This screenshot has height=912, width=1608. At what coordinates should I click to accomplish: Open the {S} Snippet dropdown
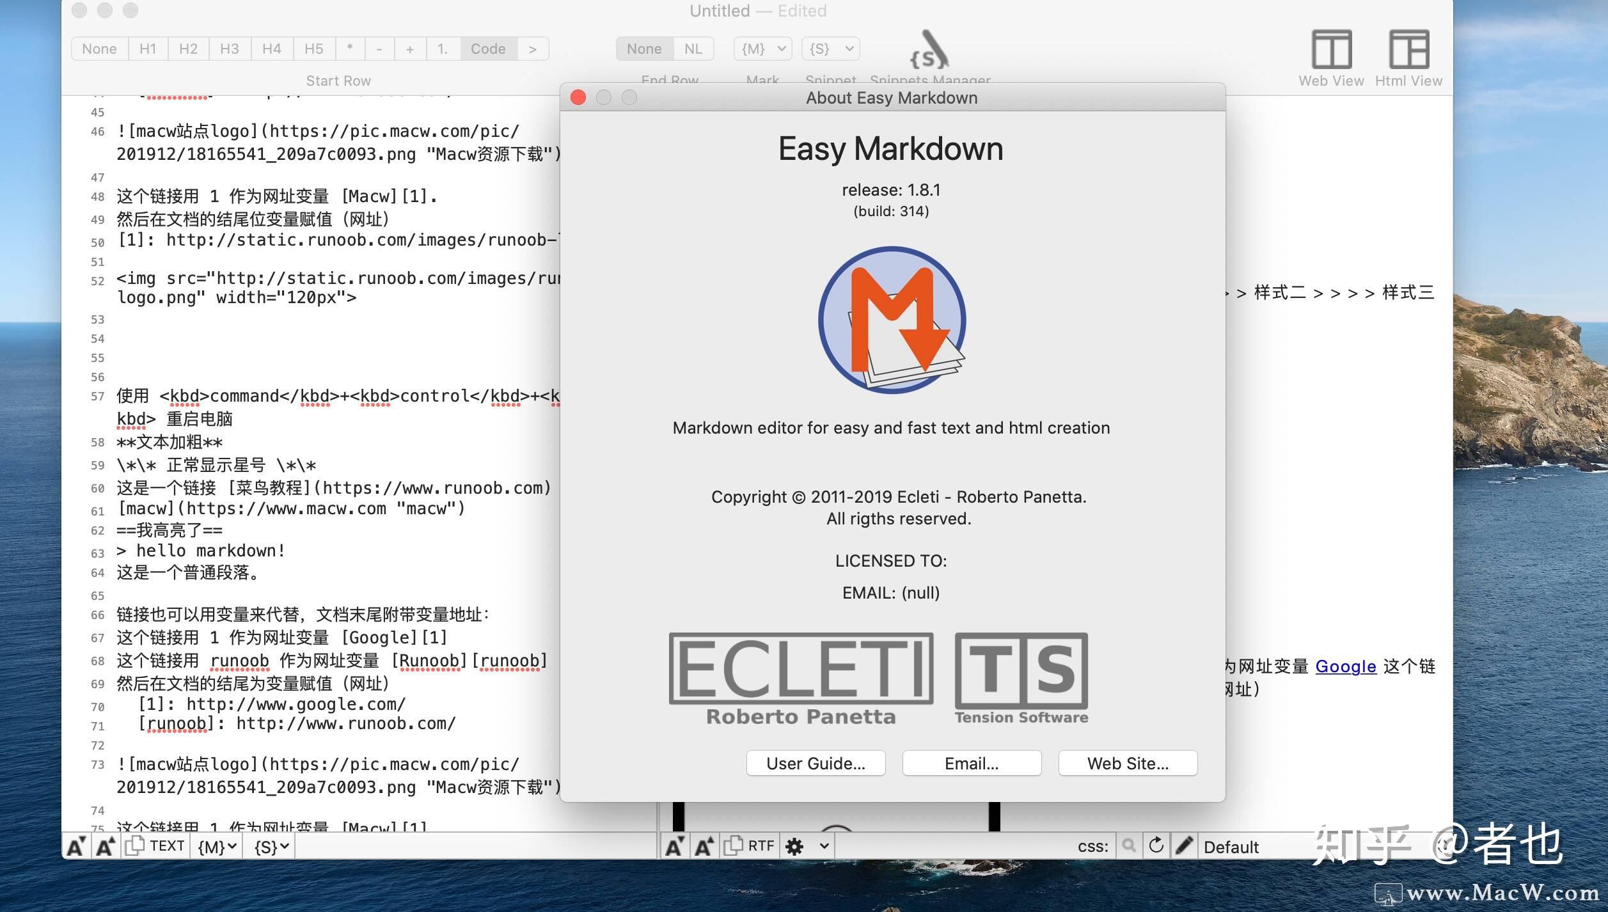(x=830, y=48)
